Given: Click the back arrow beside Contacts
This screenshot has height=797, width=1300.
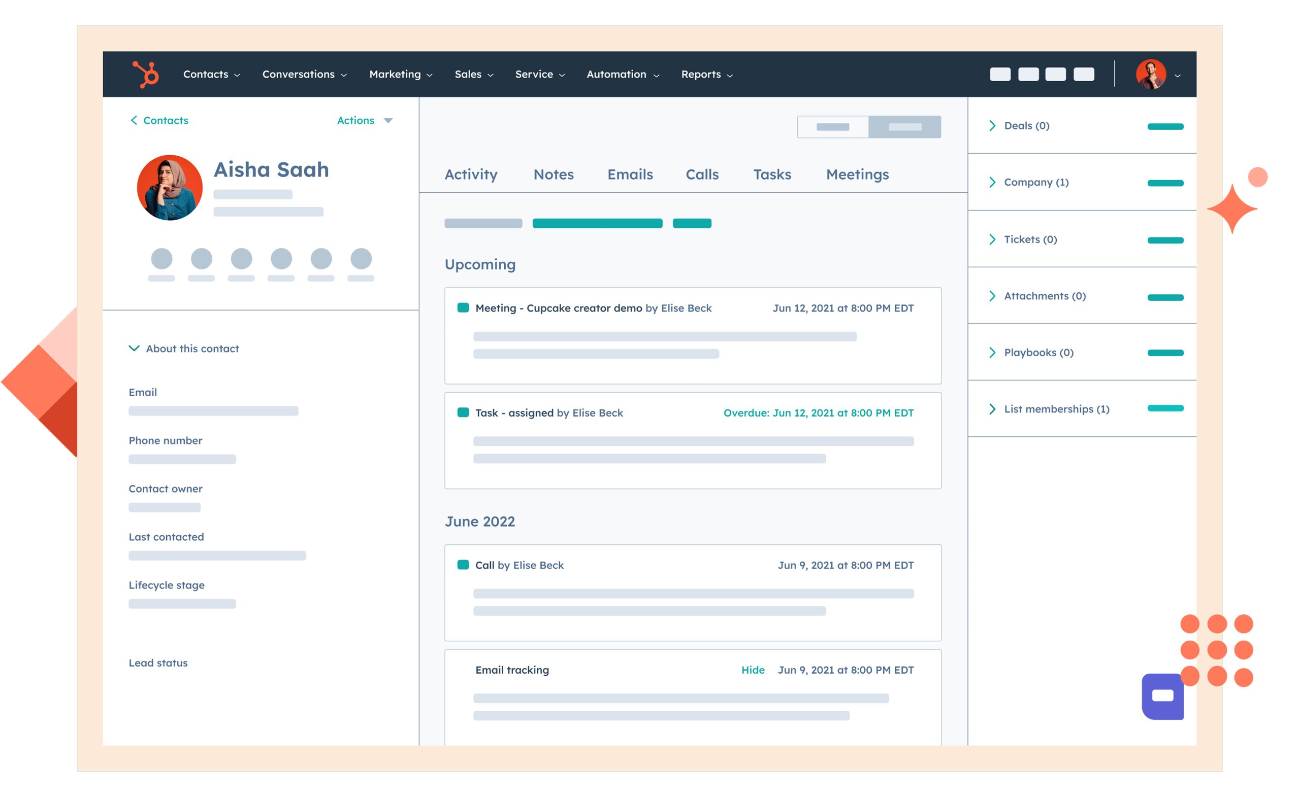Looking at the screenshot, I should click(134, 120).
